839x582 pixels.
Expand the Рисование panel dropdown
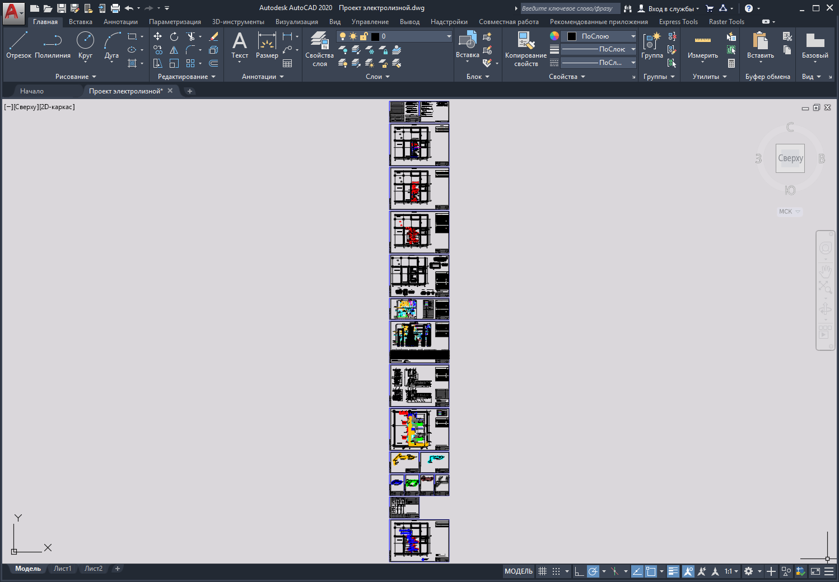(x=76, y=77)
